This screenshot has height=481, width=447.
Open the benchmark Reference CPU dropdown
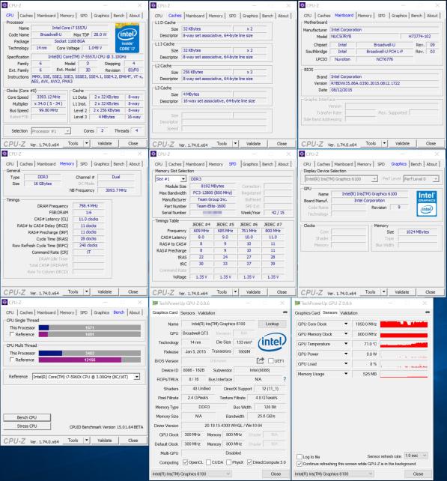pos(86,376)
